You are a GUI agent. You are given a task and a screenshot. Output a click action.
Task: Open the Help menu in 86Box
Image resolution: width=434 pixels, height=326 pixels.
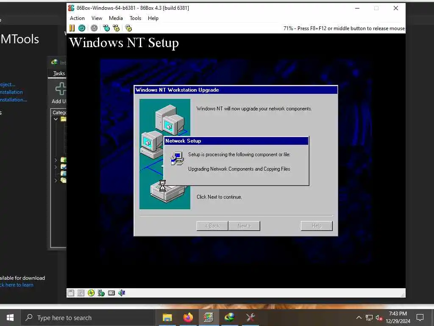[x=153, y=18]
